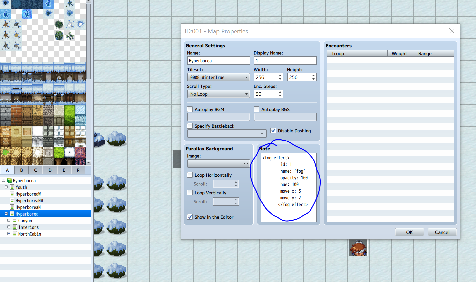Open Parallax Background image browse button
Screen dimensions: 476x282
[246, 164]
